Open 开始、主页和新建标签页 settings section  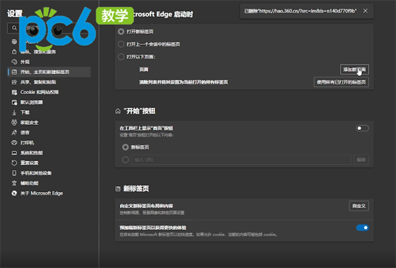49,72
